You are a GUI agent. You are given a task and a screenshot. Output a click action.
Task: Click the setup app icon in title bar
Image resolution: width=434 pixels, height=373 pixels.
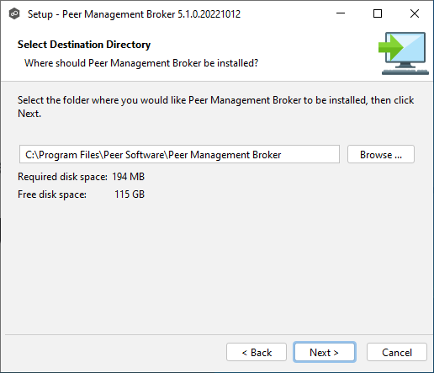click(x=14, y=13)
